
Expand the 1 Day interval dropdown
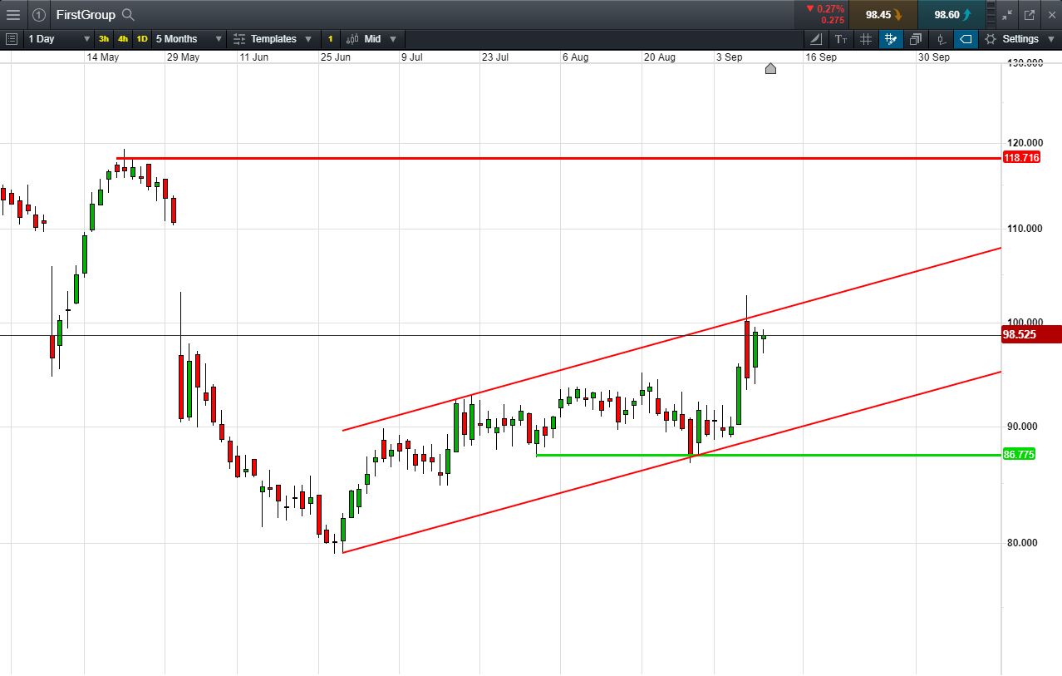tap(58, 39)
